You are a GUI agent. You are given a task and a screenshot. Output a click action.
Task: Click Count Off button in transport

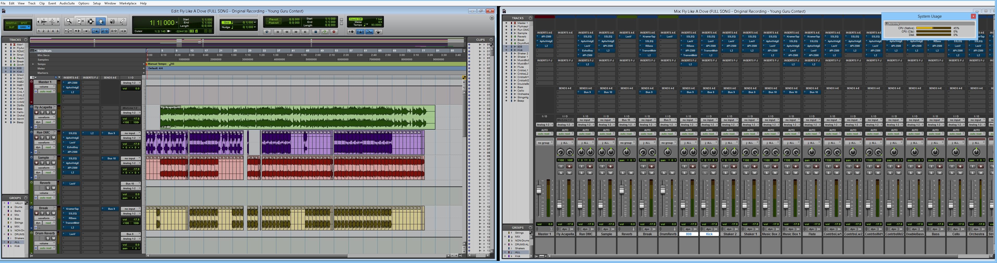click(356, 19)
